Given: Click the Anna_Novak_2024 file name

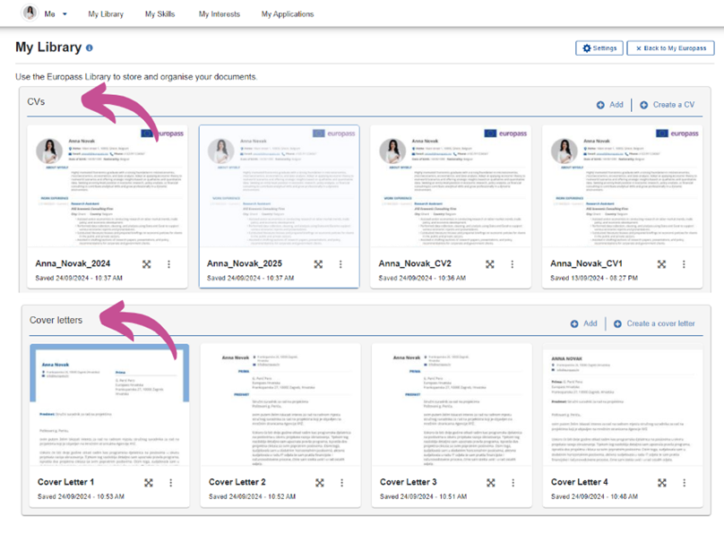Looking at the screenshot, I should click(73, 263).
